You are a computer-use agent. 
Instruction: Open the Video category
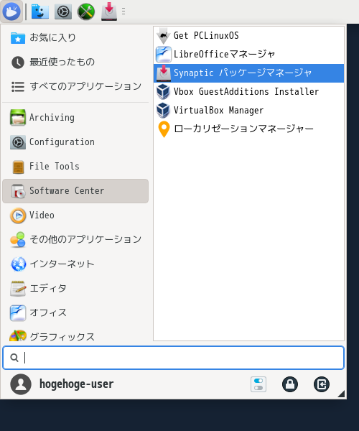(75, 215)
